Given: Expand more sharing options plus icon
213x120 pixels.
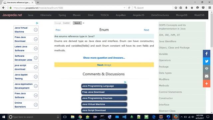Looking at the screenshot, I should click(206, 84).
